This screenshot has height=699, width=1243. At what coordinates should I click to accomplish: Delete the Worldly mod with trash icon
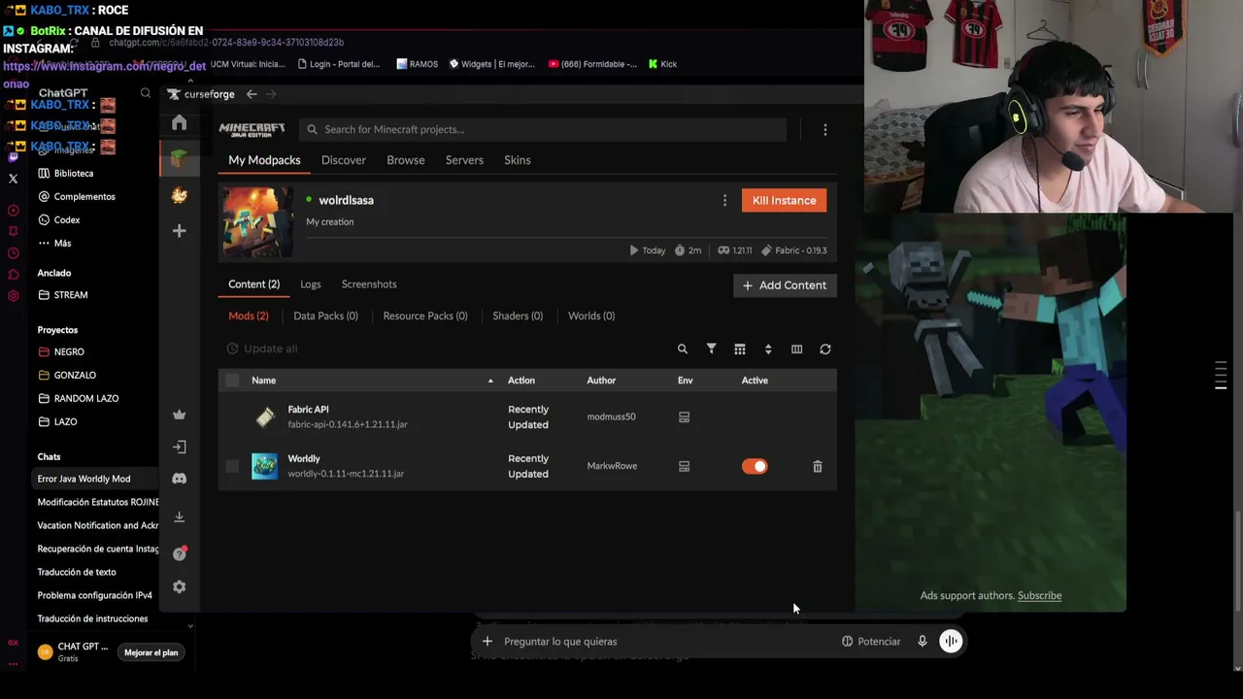[818, 467]
